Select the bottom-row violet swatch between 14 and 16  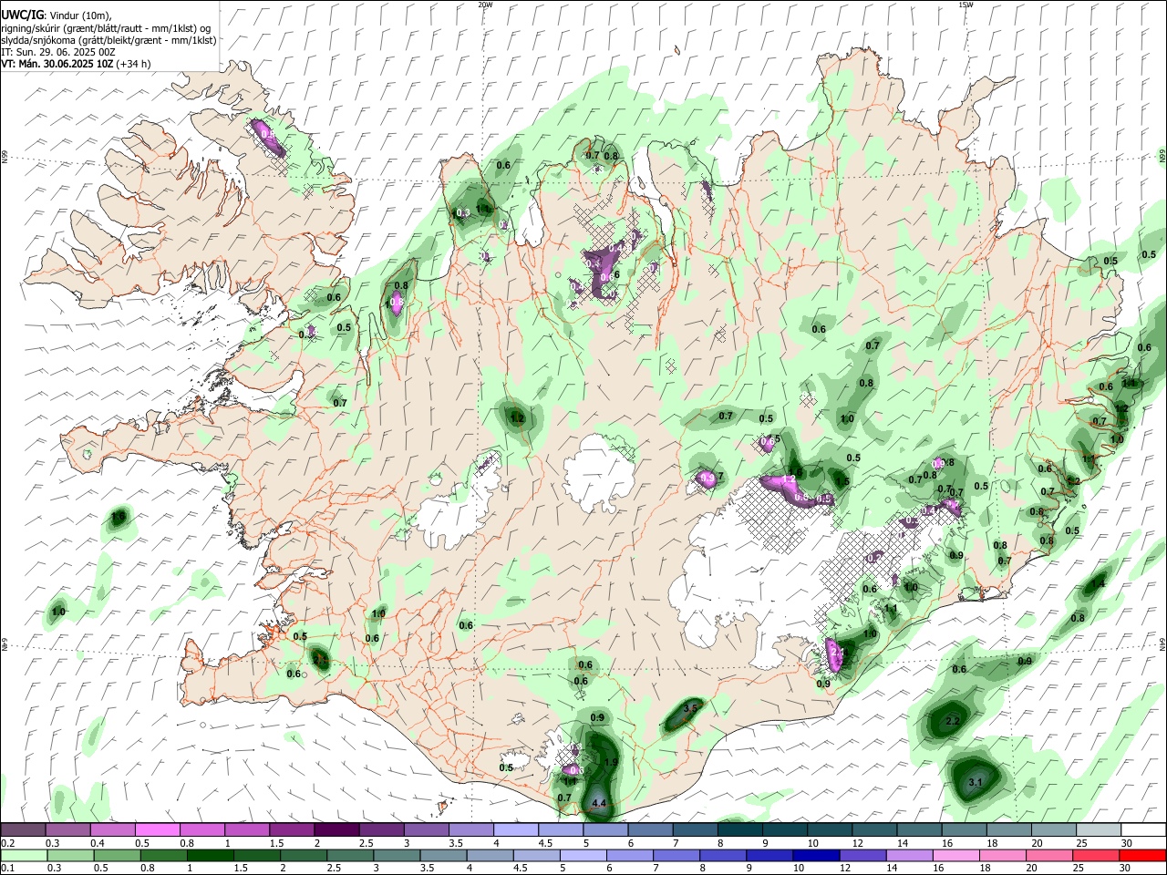[x=909, y=855]
